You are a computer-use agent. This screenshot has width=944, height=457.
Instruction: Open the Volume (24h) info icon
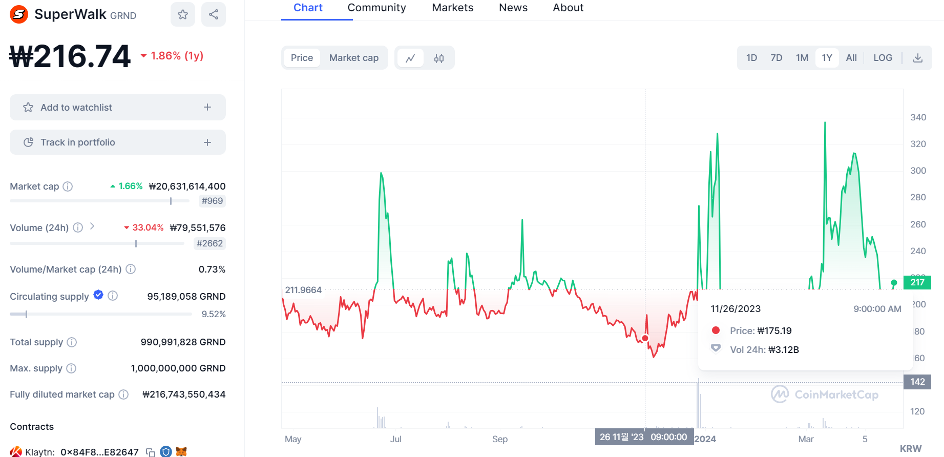78,227
